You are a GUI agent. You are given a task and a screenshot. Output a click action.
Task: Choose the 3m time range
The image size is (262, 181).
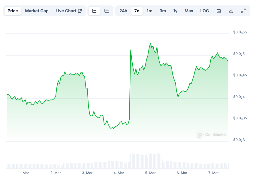click(x=163, y=11)
